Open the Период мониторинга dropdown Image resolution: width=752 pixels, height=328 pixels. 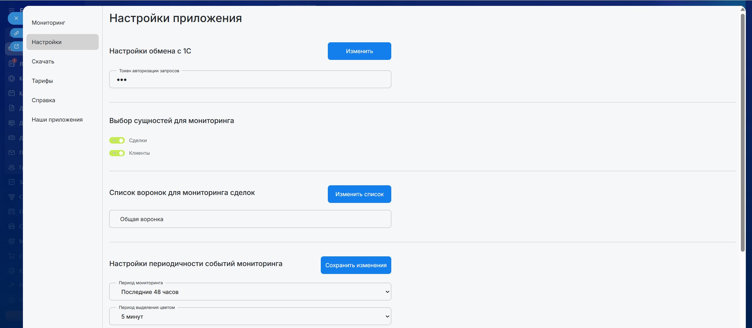pos(250,292)
